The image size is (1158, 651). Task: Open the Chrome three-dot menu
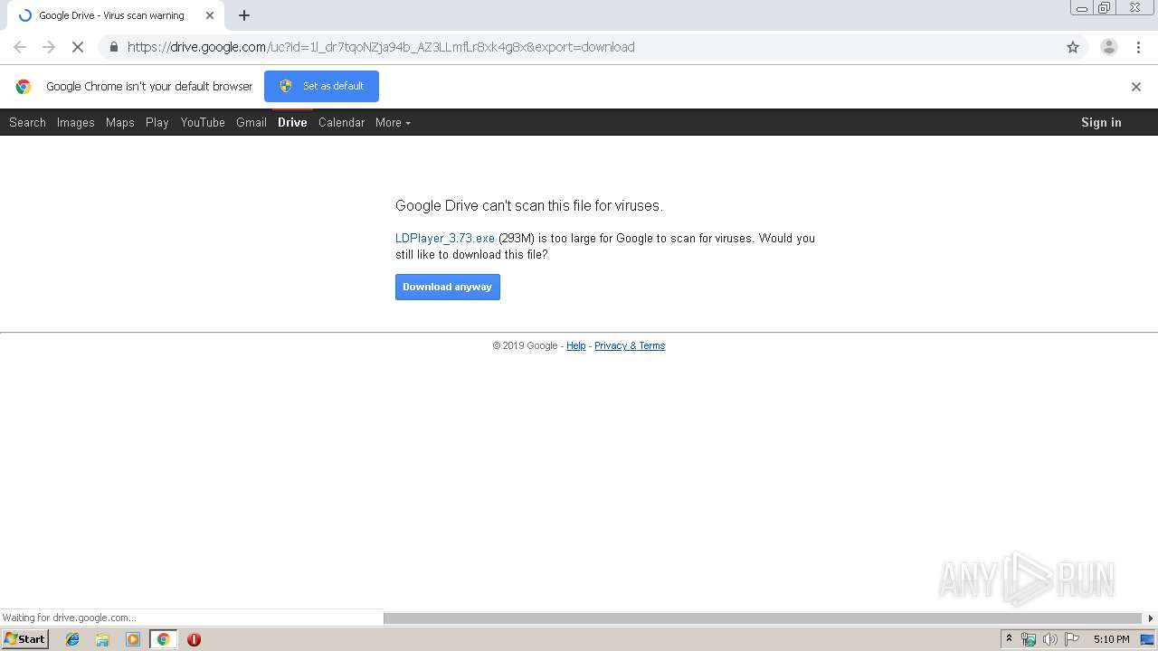point(1138,47)
